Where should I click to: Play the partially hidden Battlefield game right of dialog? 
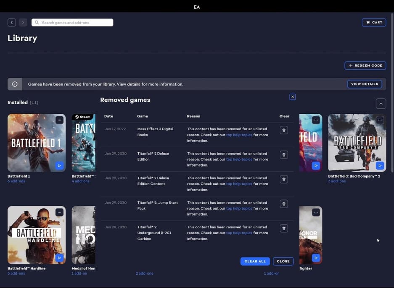(x=316, y=165)
